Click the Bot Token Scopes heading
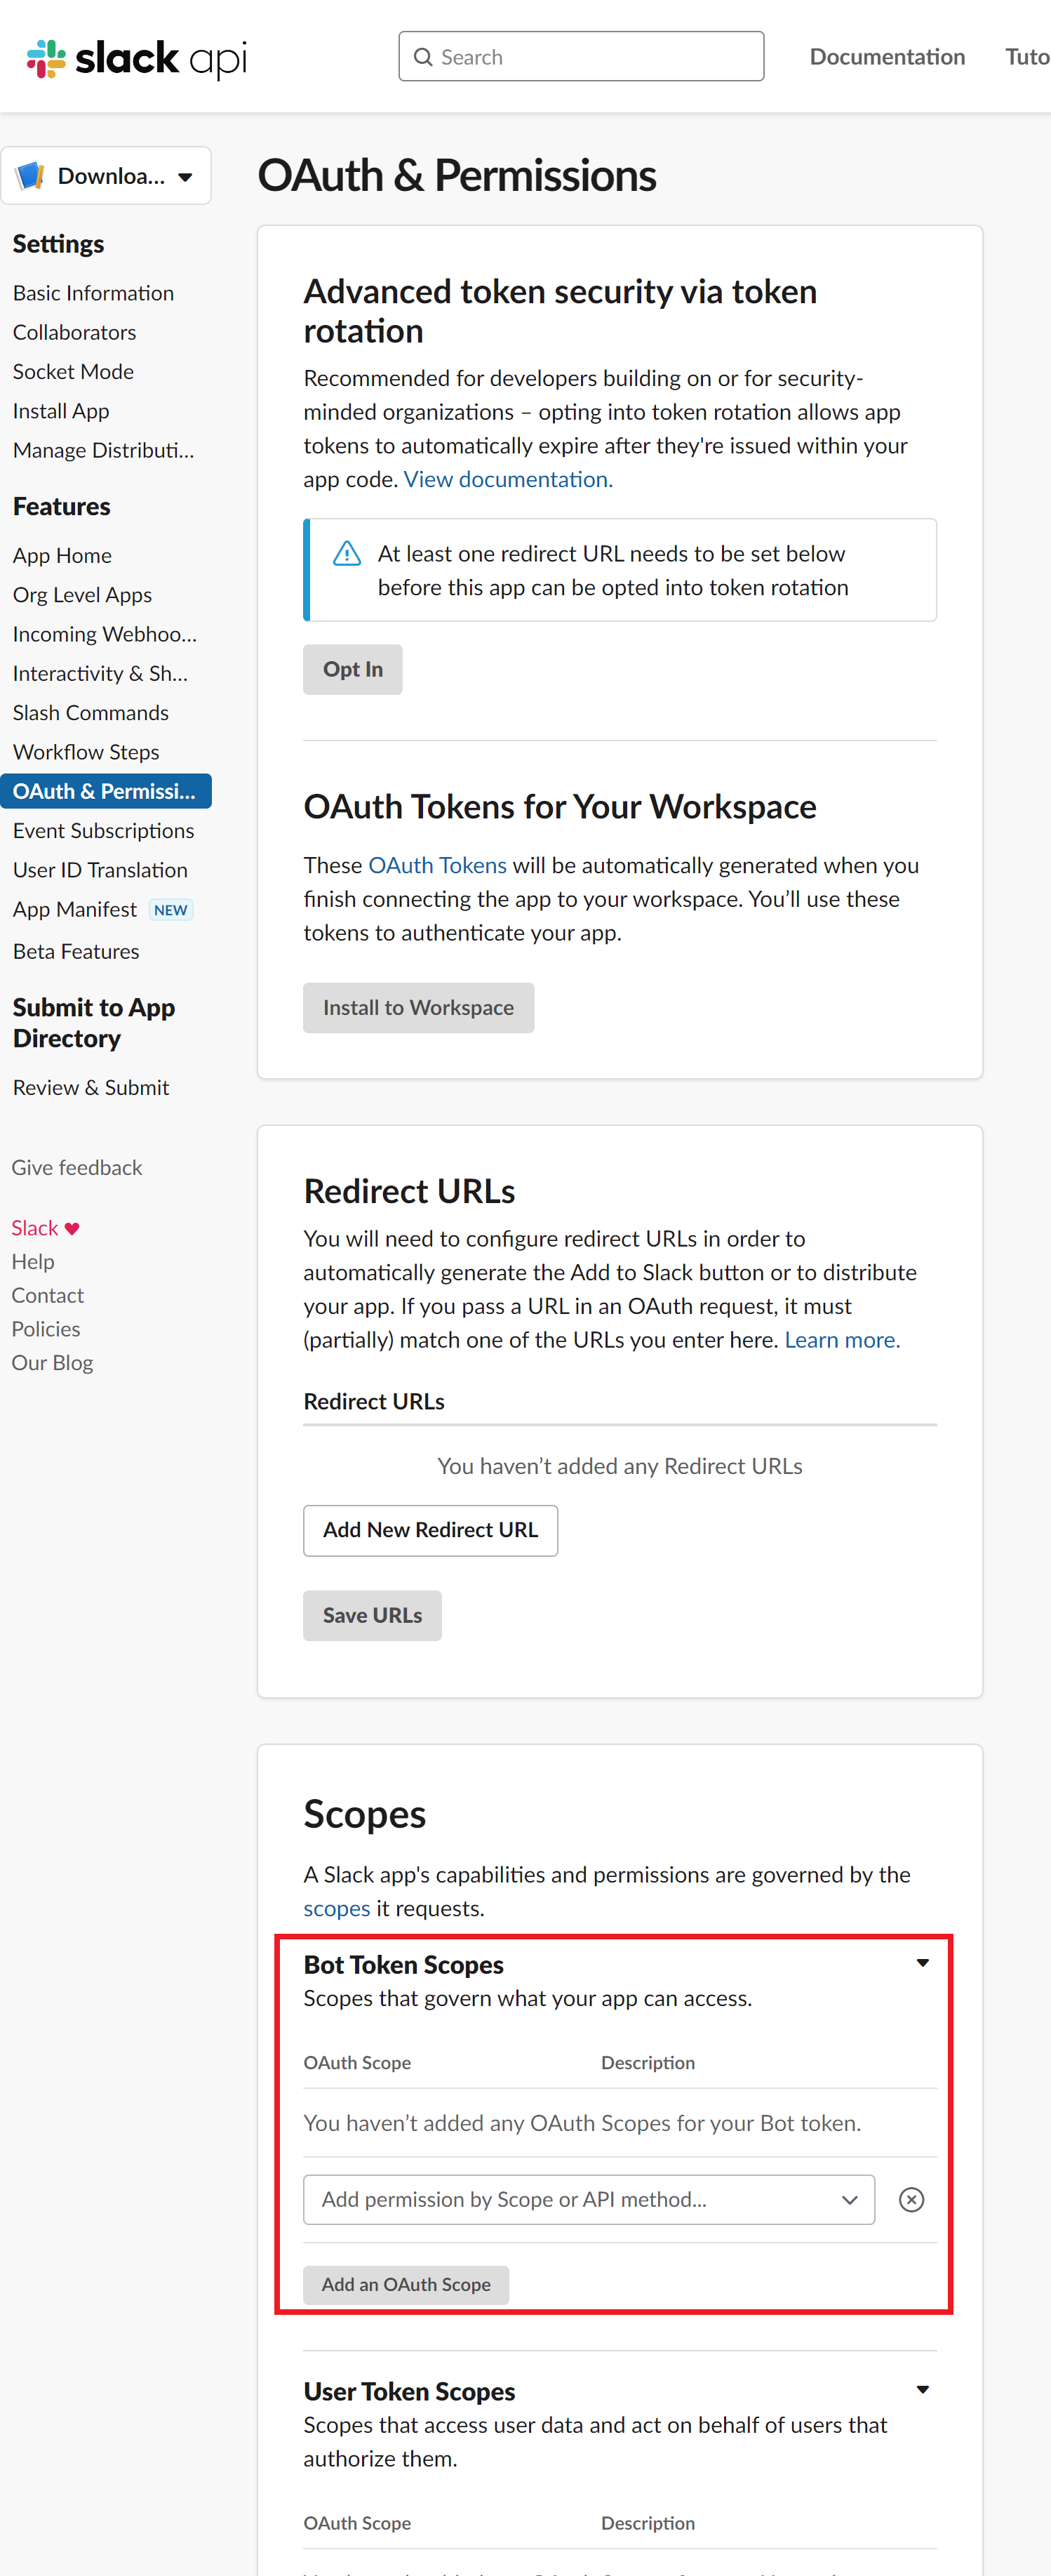Screen dimensions: 1051x2576 pos(404,1965)
